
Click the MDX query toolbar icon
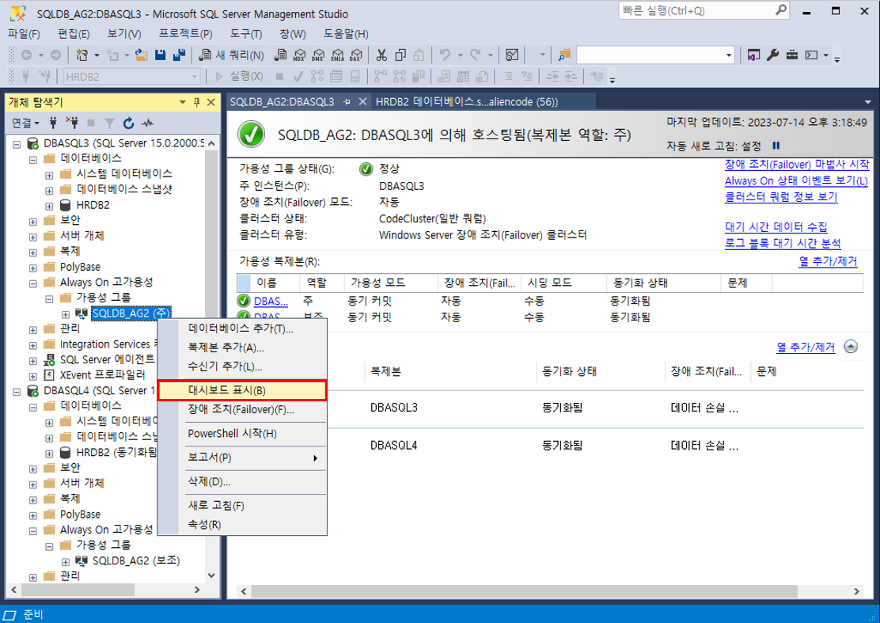[299, 55]
